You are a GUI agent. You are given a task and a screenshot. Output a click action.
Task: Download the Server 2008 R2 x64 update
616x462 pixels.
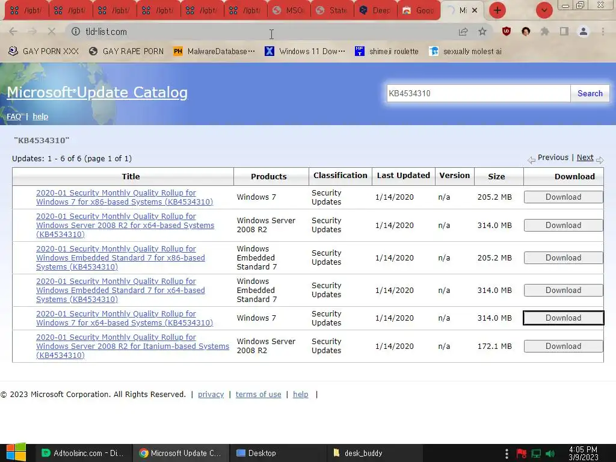[563, 225]
